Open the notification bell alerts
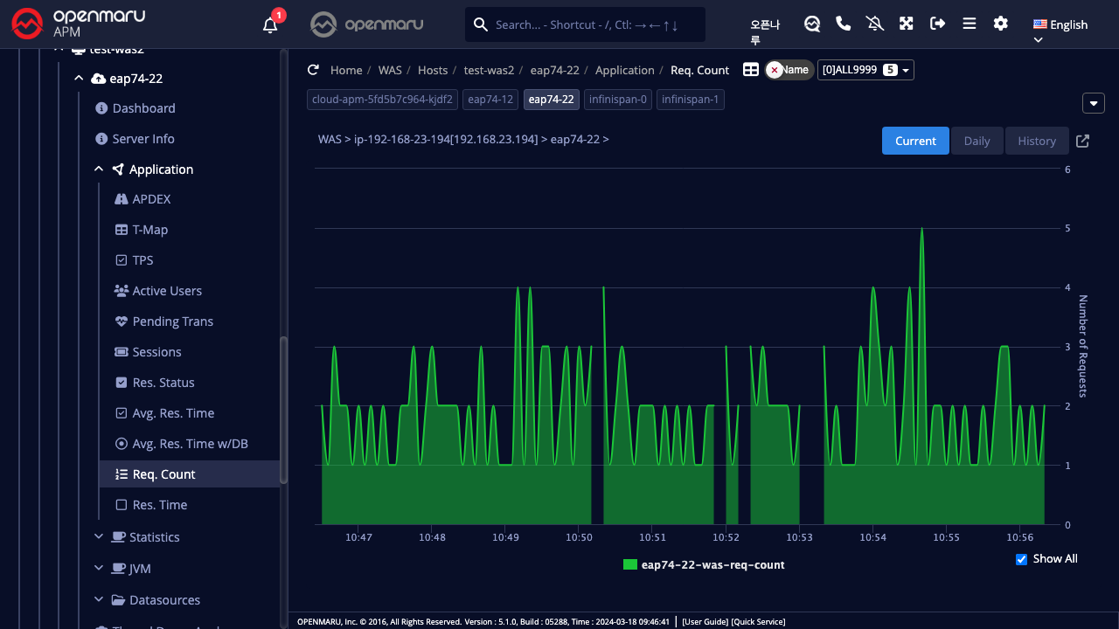Image resolution: width=1119 pixels, height=629 pixels. pyautogui.click(x=271, y=24)
